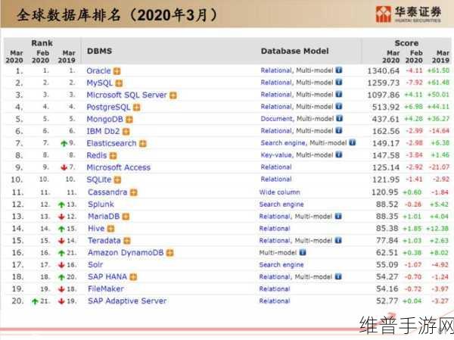
Task: Select Redis's score 147.58
Action: (x=386, y=155)
